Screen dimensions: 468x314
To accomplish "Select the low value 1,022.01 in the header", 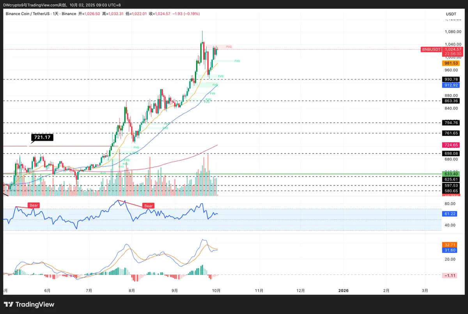I will pos(140,14).
